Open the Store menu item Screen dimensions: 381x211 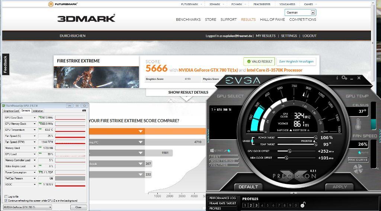(x=211, y=19)
